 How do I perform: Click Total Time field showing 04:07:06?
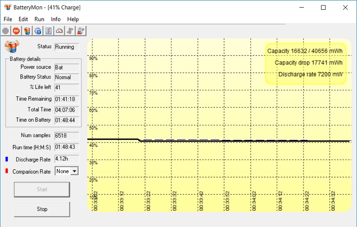click(x=66, y=110)
